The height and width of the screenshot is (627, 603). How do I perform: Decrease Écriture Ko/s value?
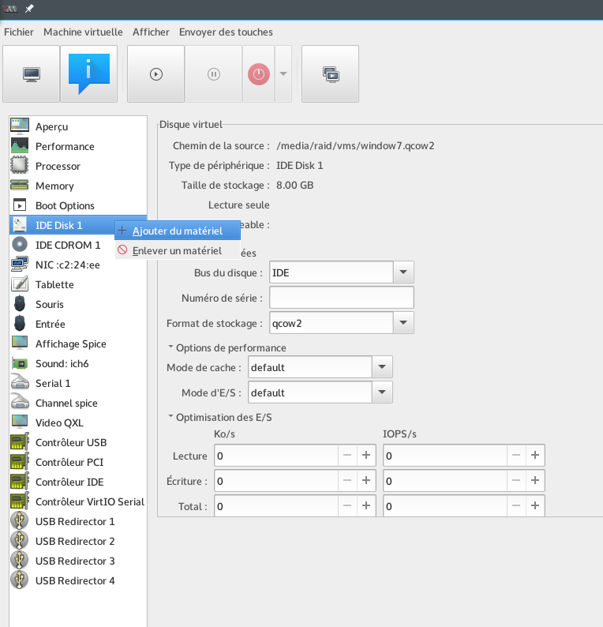(x=347, y=480)
